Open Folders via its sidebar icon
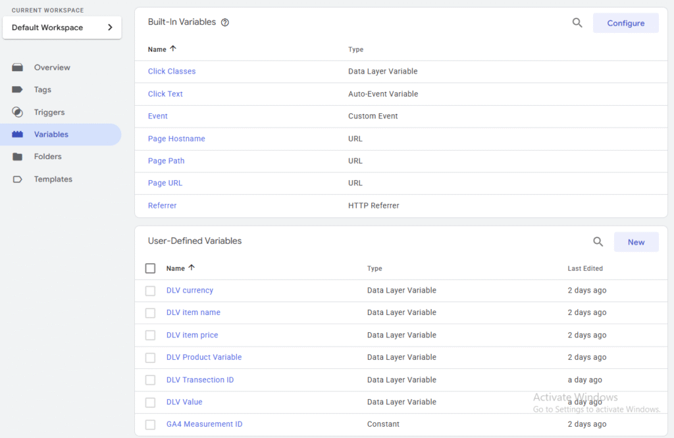Viewport: 674px width, 438px height. (x=19, y=157)
